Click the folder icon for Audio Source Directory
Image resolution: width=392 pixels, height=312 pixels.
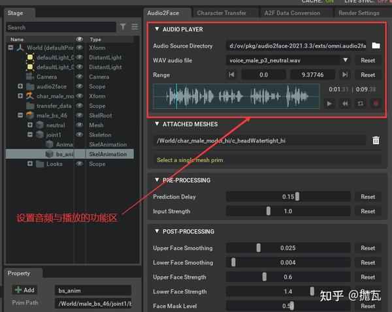coord(376,46)
